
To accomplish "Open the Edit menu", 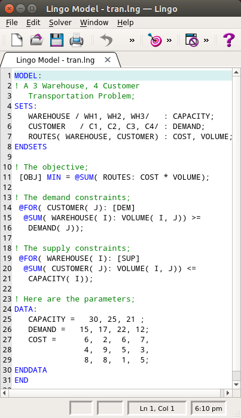I will click(x=33, y=23).
